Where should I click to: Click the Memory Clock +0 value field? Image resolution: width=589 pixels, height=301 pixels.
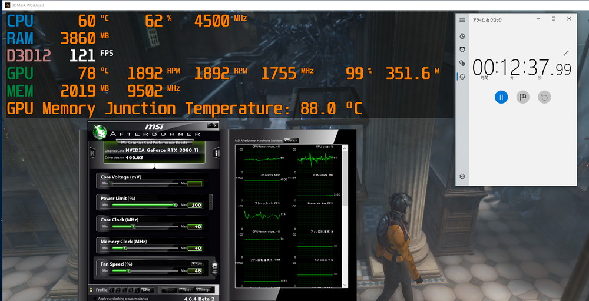195,248
